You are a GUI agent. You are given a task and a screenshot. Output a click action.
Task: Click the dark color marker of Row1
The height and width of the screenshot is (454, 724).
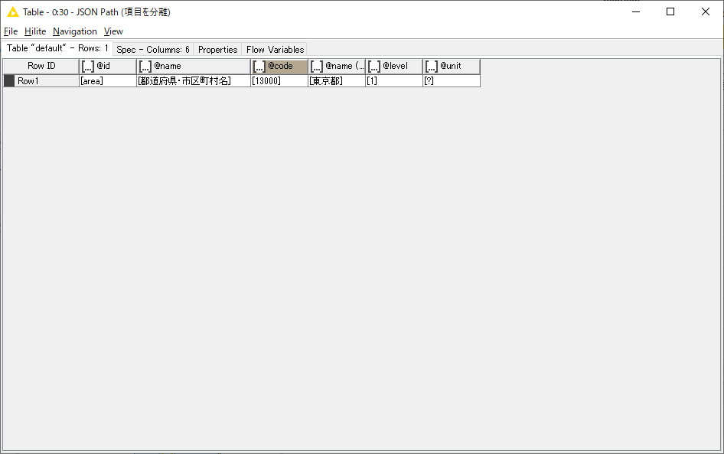coord(9,81)
